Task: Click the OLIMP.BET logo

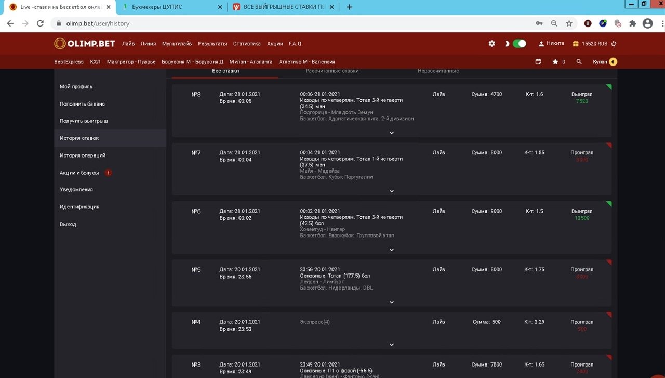Action: pyautogui.click(x=85, y=44)
